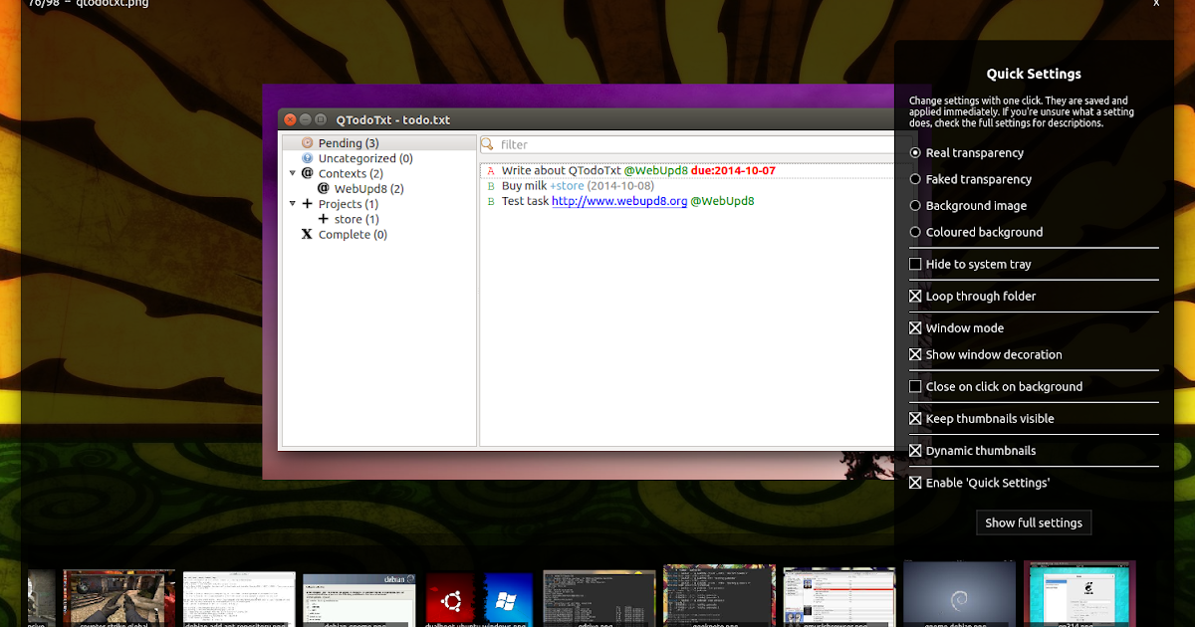
Task: Enable Close on click on background
Action: (x=915, y=386)
